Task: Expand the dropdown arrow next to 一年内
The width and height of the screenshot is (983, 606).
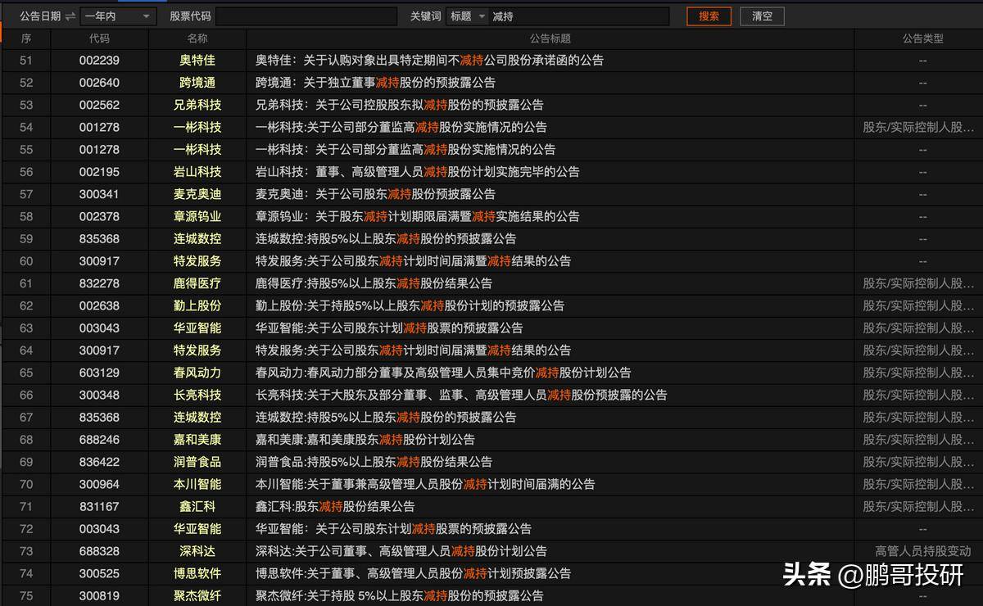Action: pos(146,16)
